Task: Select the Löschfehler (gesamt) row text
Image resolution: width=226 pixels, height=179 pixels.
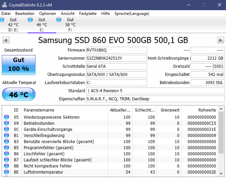Action: pos(44,154)
